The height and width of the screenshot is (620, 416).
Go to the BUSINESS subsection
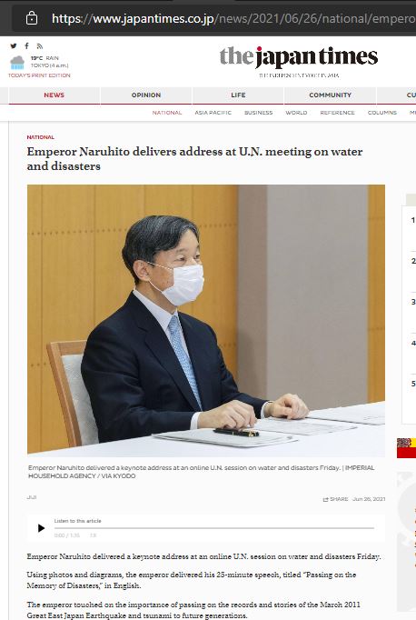point(258,113)
